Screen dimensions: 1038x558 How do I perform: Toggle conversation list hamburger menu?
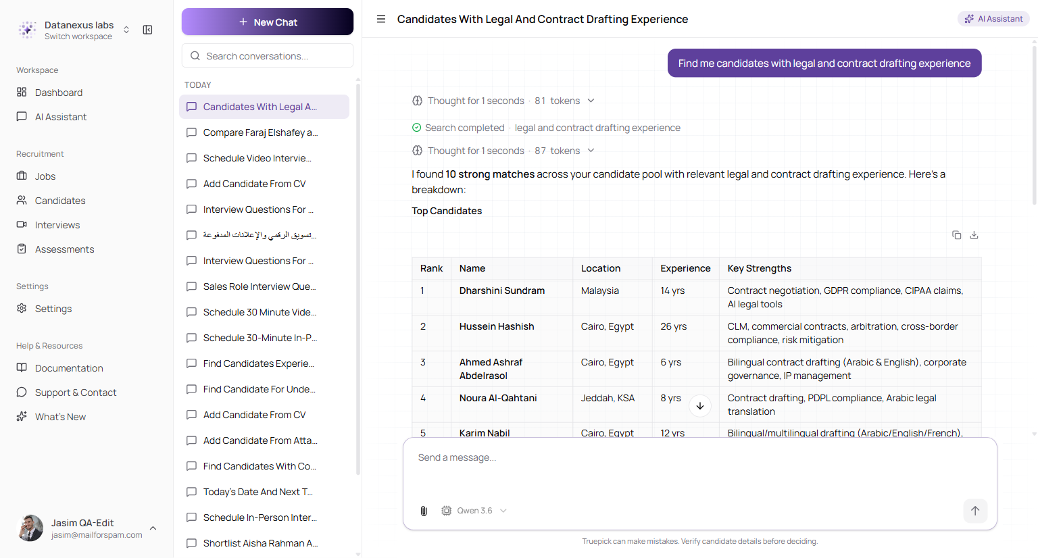coord(381,19)
